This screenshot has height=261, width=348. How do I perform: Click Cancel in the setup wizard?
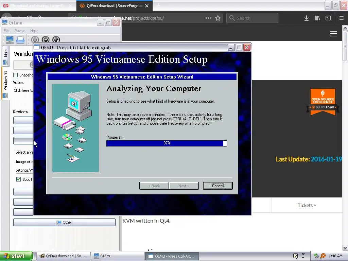point(218,186)
